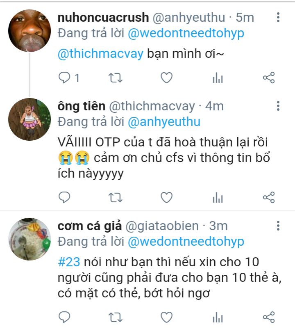Open the #23 hashtag link
This screenshot has height=329, width=295.
(x=69, y=262)
